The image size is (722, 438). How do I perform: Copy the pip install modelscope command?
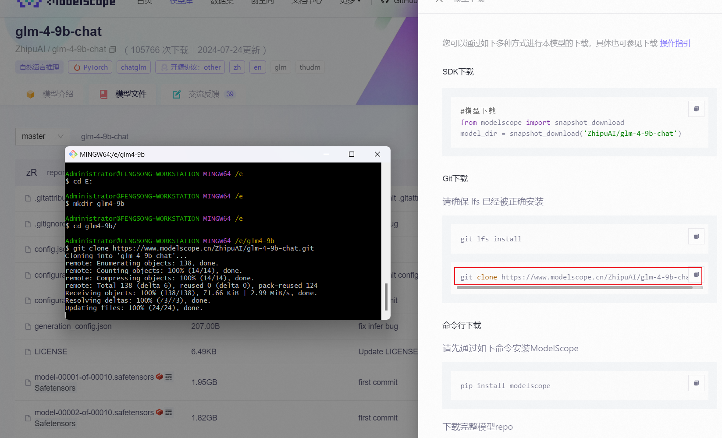tap(696, 383)
